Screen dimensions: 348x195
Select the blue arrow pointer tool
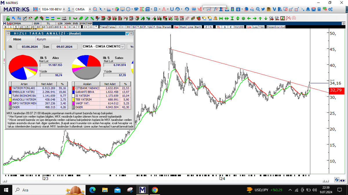(14, 18)
